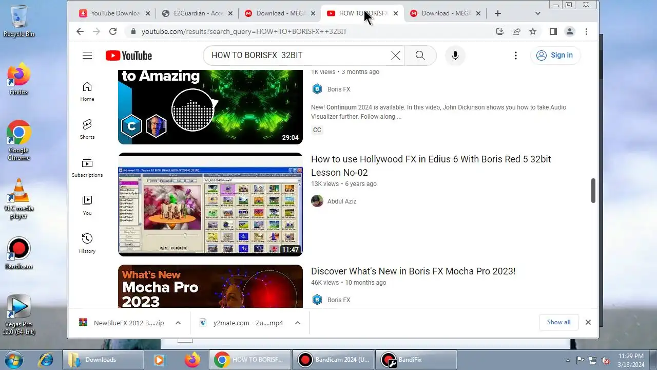Open a new Chrome tab
The width and height of the screenshot is (657, 370).
(498, 13)
